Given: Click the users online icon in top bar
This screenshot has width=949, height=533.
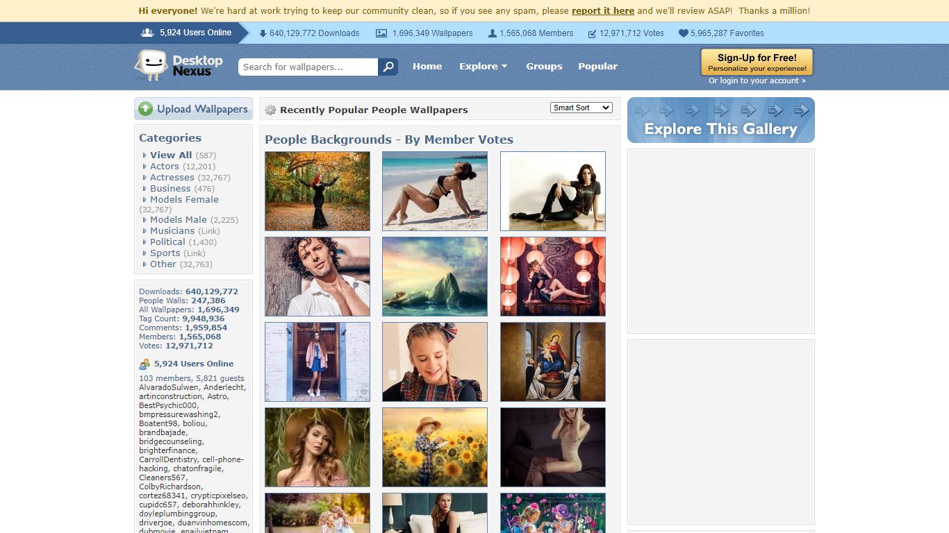Looking at the screenshot, I should coord(147,33).
